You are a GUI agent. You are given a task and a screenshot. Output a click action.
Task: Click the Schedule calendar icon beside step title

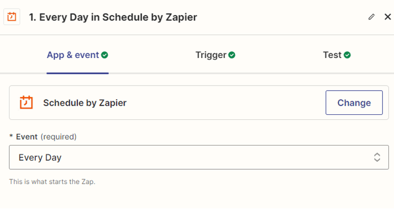tap(12, 17)
